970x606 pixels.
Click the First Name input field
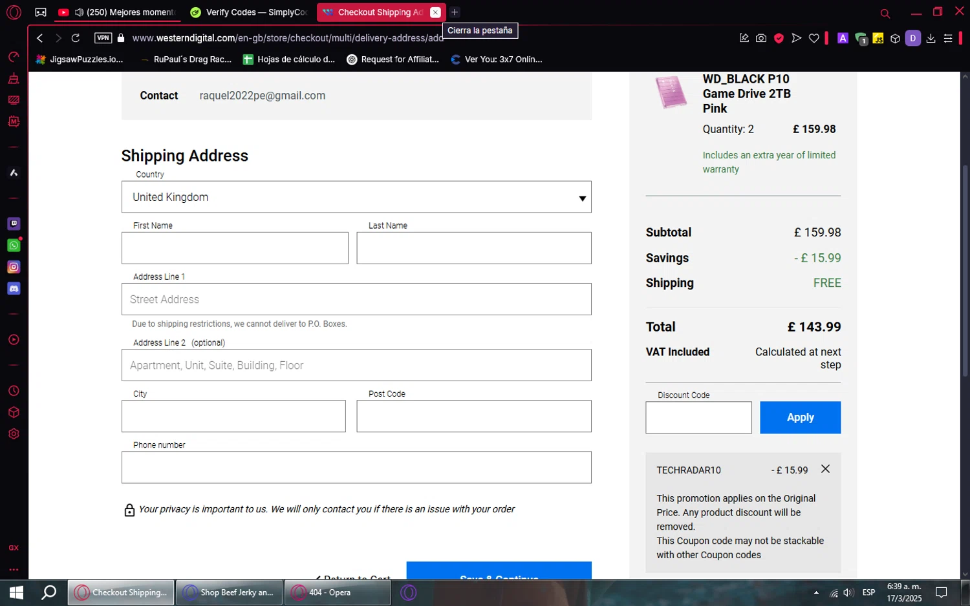click(235, 248)
